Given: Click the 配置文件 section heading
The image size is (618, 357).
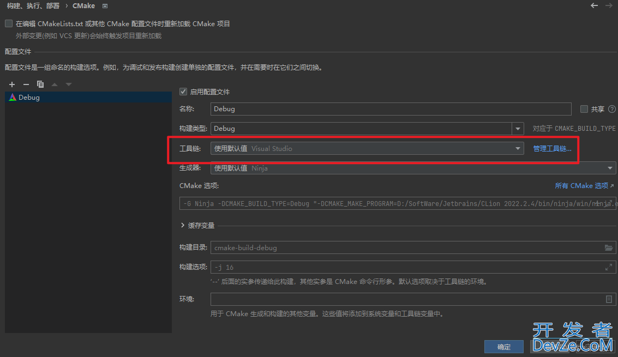Looking at the screenshot, I should (18, 52).
